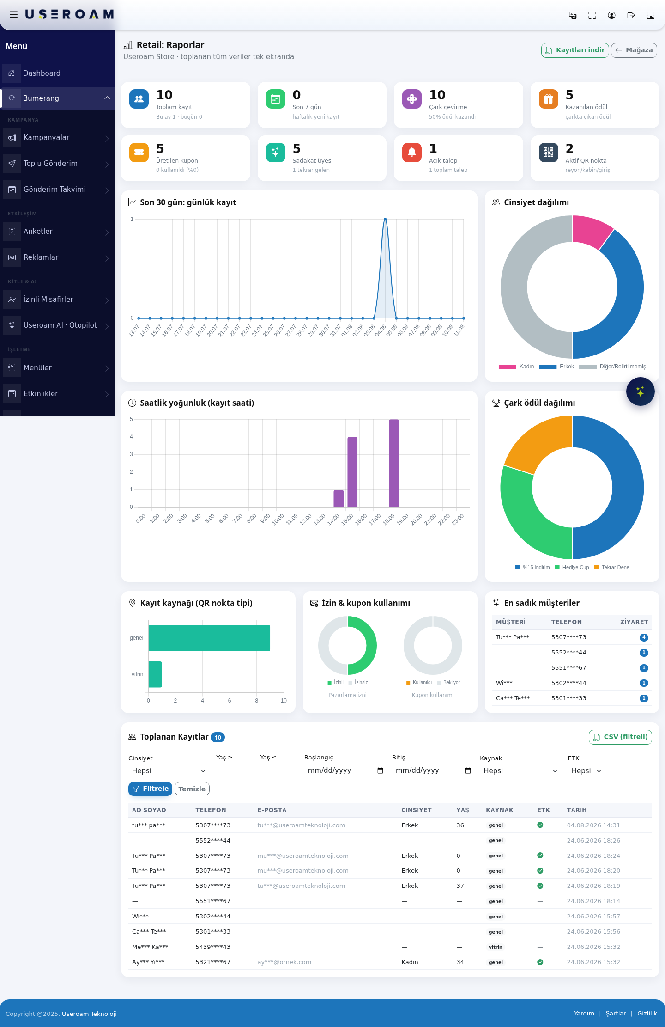The image size is (665, 1027).
Task: Click the Çark çevirme purple icon
Action: click(412, 99)
